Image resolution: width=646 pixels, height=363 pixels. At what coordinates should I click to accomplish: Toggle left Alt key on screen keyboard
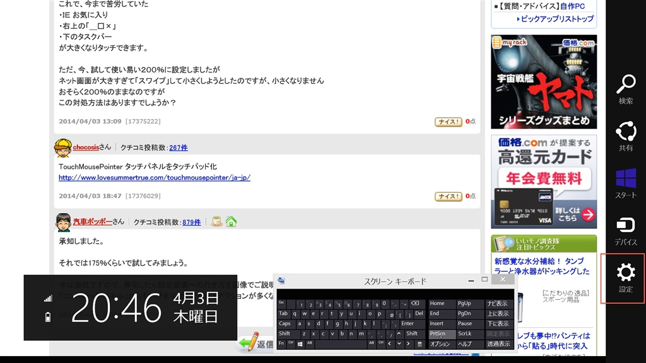[x=309, y=343]
